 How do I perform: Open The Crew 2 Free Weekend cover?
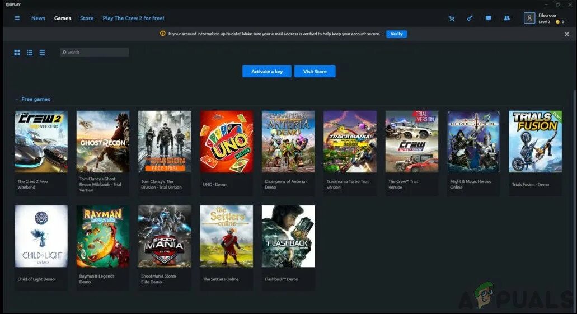click(x=41, y=142)
